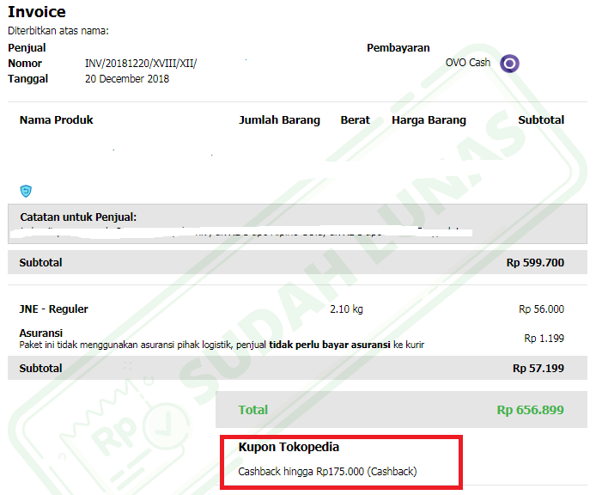This screenshot has height=495, width=596.
Task: Click the JNE - Reguler shipping label
Action: [x=53, y=309]
